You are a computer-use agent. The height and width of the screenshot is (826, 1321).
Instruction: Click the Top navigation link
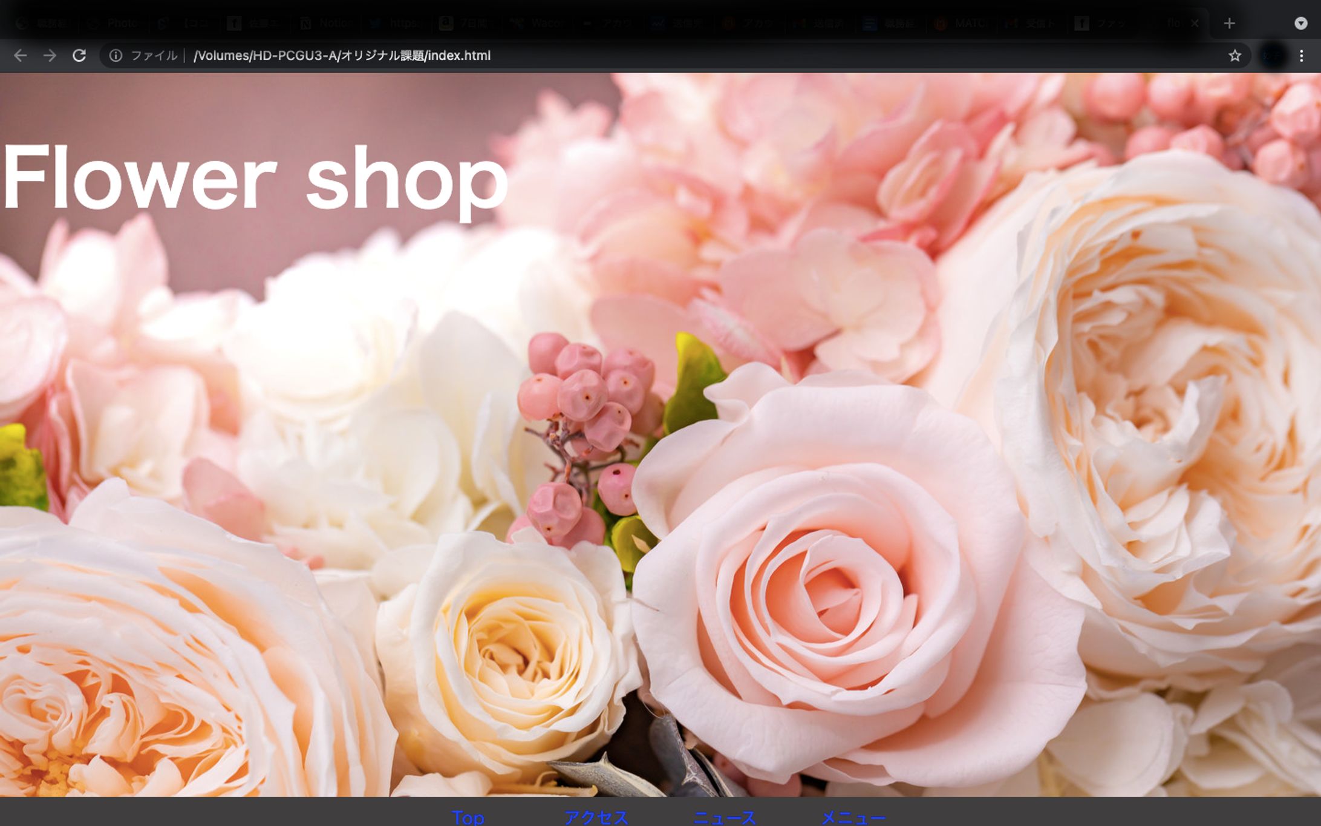(x=468, y=817)
